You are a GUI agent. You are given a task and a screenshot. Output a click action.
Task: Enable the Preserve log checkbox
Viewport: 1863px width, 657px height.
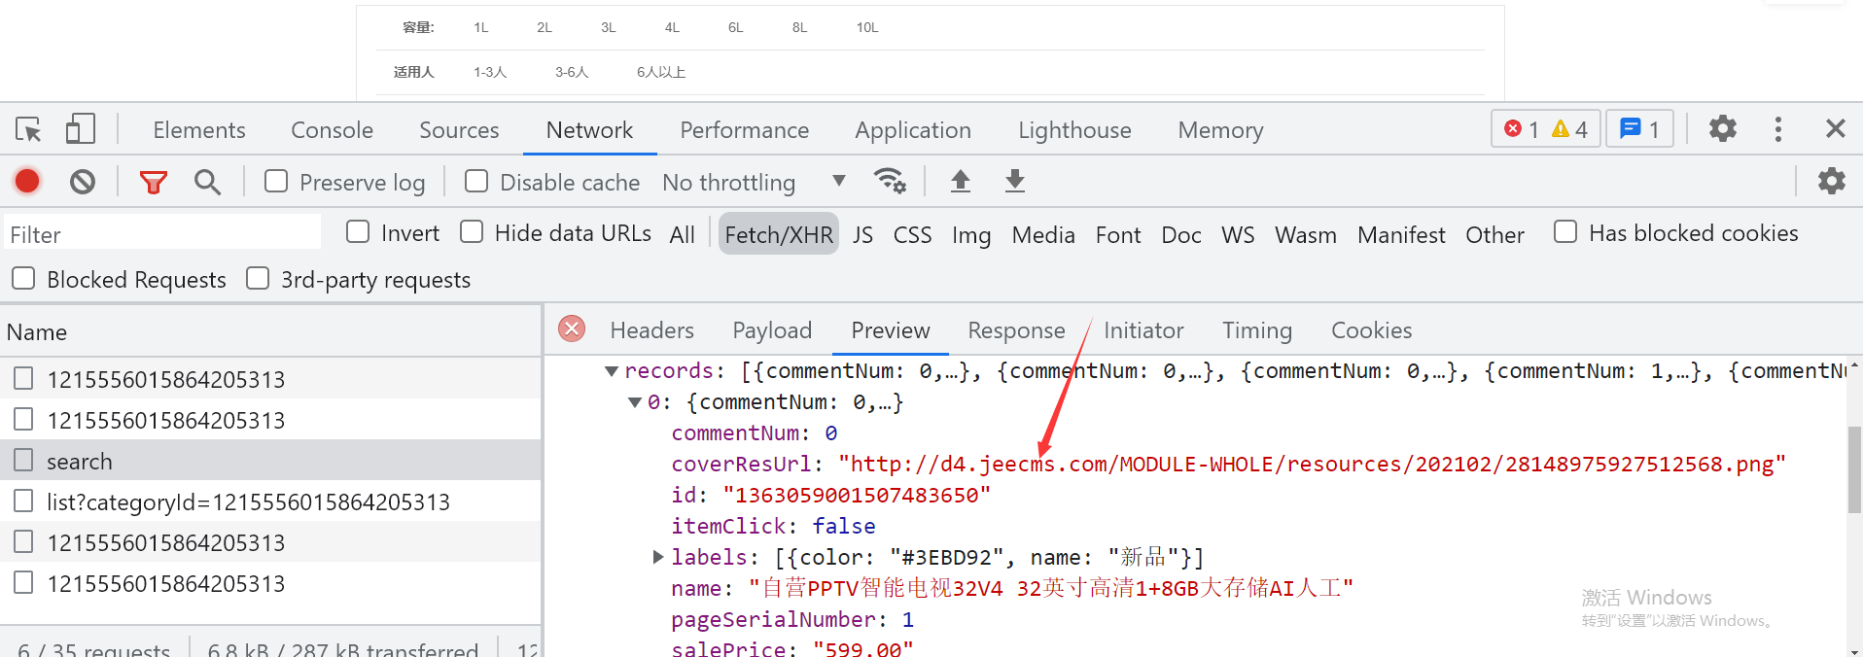pyautogui.click(x=276, y=182)
